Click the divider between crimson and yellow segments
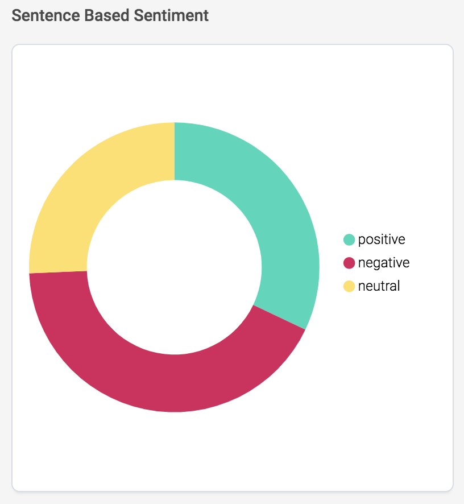 pyautogui.click(x=58, y=272)
